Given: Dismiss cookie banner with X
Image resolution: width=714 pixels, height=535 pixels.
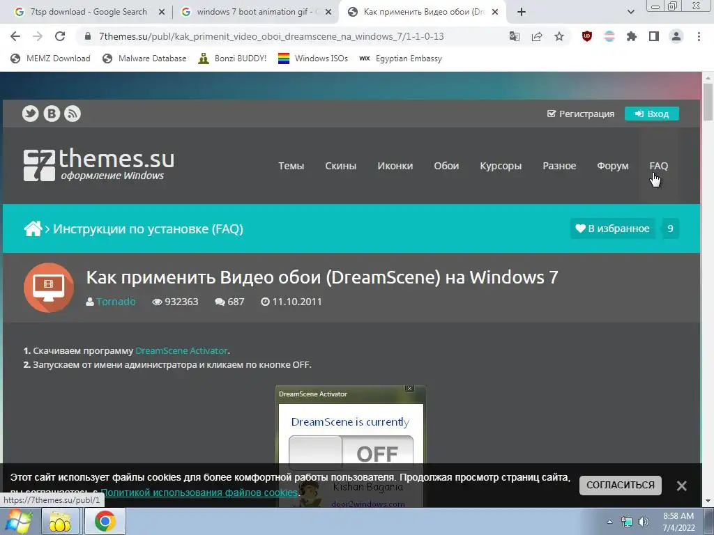Looking at the screenshot, I should (x=682, y=486).
